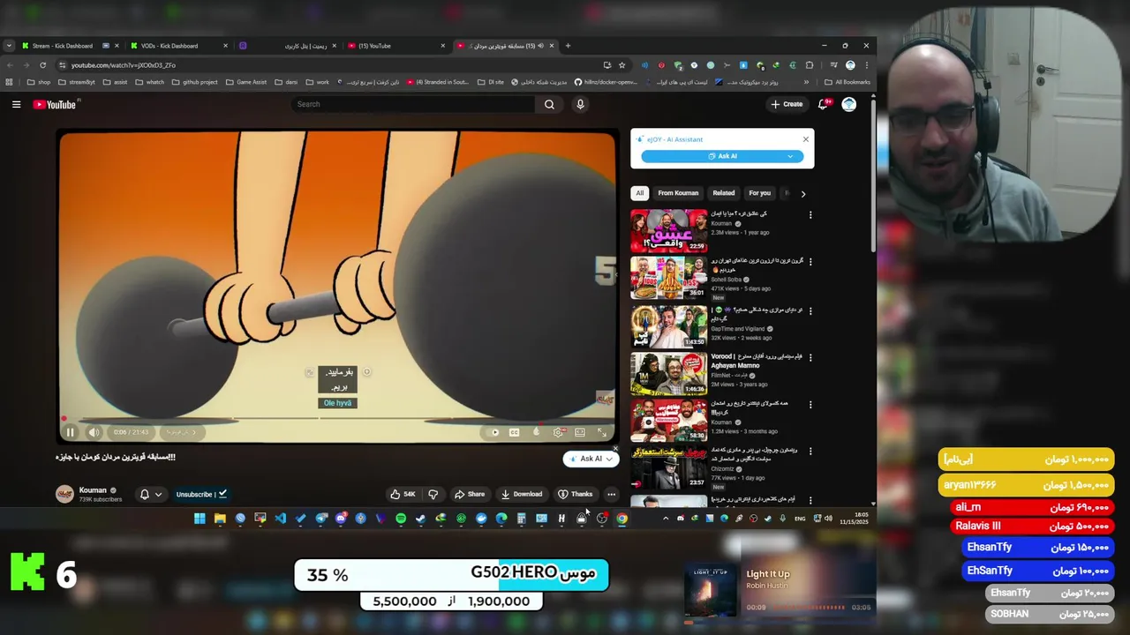Screen dimensions: 1130x635
Task: Enter fullscreen mode
Action: [x=602, y=432]
